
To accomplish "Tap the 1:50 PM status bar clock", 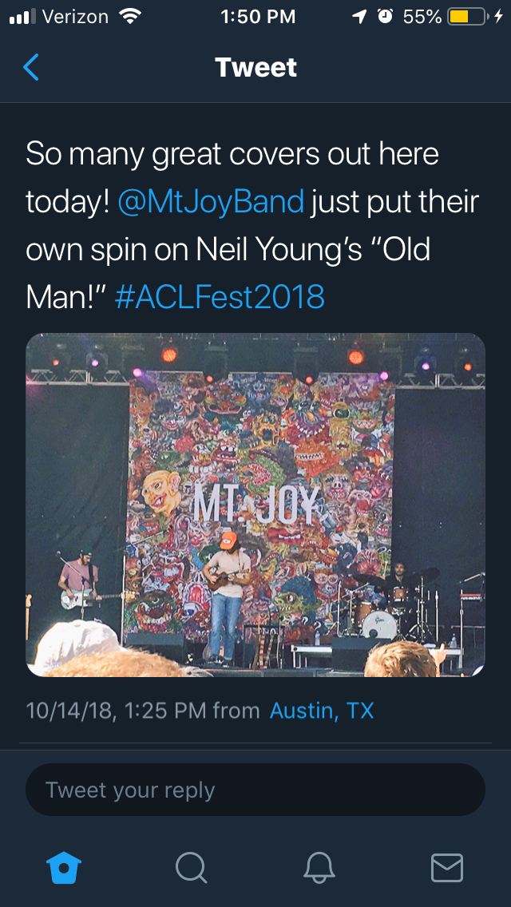I will [x=258, y=17].
